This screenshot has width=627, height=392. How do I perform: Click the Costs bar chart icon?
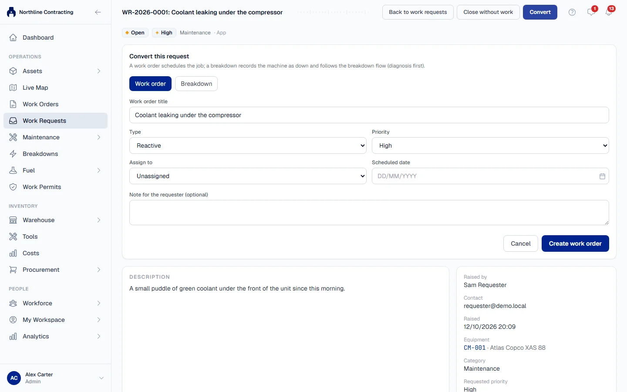click(13, 253)
